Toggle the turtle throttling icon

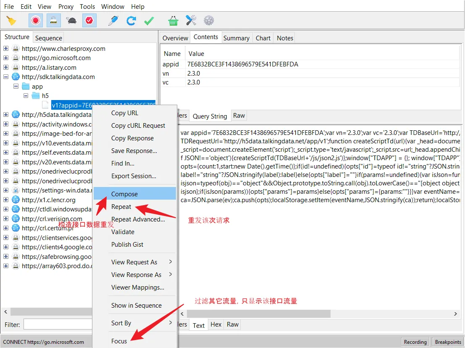tap(71, 21)
